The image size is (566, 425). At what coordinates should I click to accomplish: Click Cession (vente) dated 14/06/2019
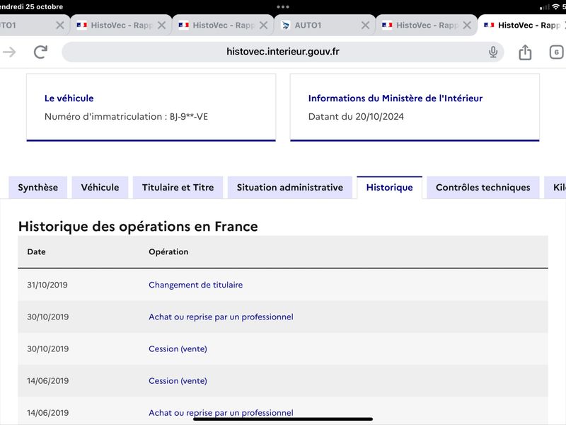[x=178, y=381]
